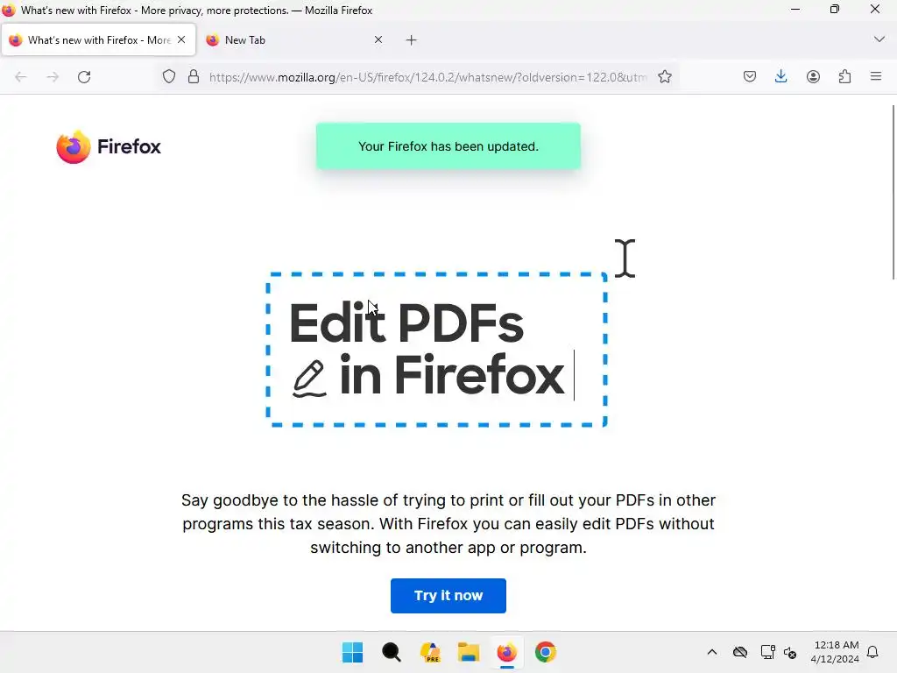Viewport: 897px width, 673px height.
Task: Click the paragraph about tax season PDFs
Action: tap(448, 524)
